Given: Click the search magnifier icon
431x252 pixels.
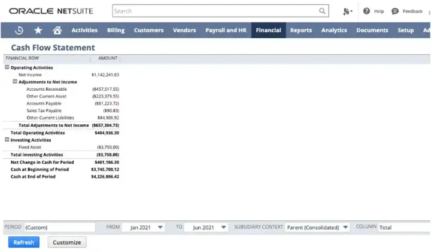Looking at the screenshot, I should 323,11.
